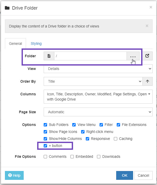Click inside the Folder path input

(90, 56)
